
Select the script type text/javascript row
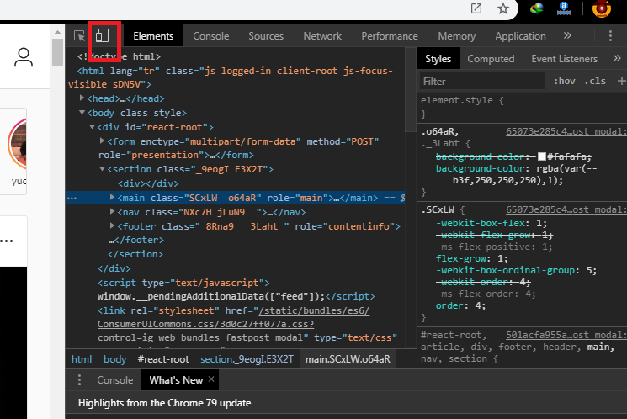[x=183, y=283]
